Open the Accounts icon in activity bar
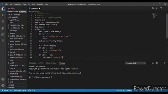 tap(3, 79)
